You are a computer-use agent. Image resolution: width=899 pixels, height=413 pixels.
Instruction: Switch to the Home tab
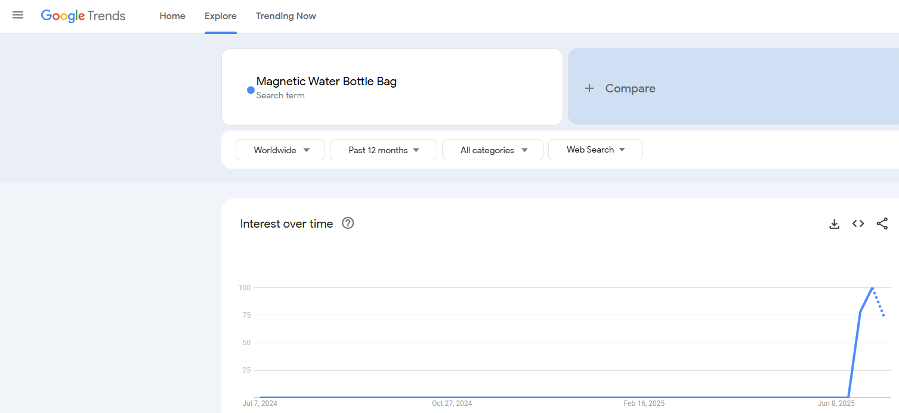point(172,16)
